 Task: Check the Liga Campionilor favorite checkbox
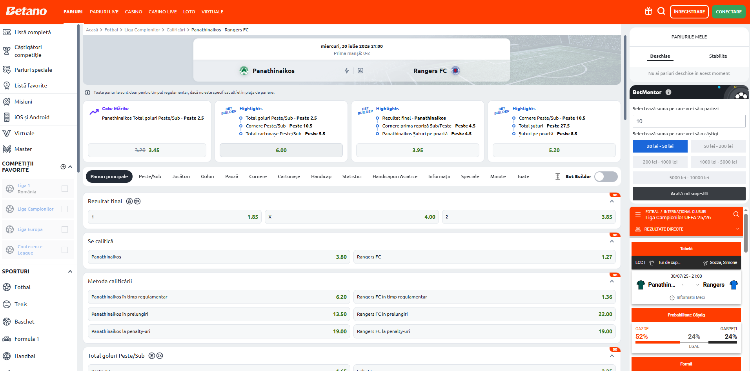tap(65, 209)
